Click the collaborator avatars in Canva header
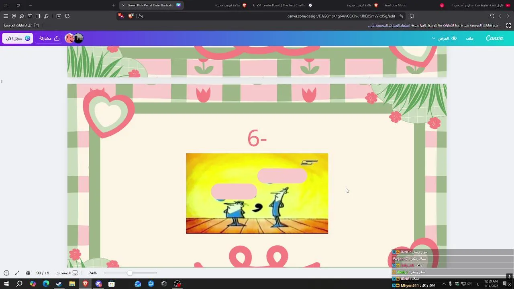 pyautogui.click(x=74, y=38)
